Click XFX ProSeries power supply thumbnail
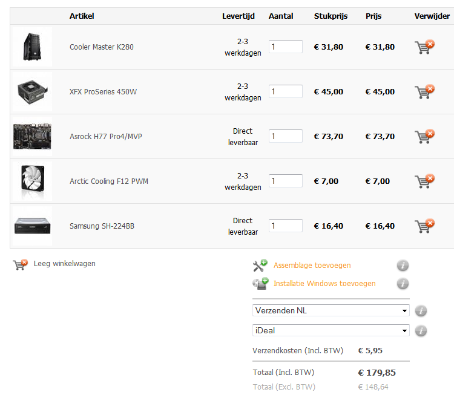Screen dimensions: 454x395 pyautogui.click(x=33, y=92)
